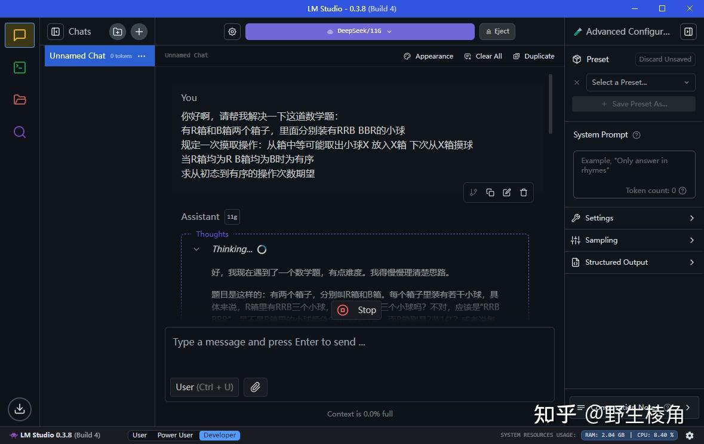Expand the Settings section
The height and width of the screenshot is (444, 704).
634,218
